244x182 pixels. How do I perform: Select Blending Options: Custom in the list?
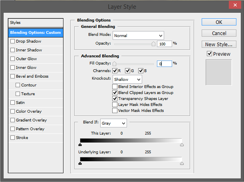click(x=36, y=32)
